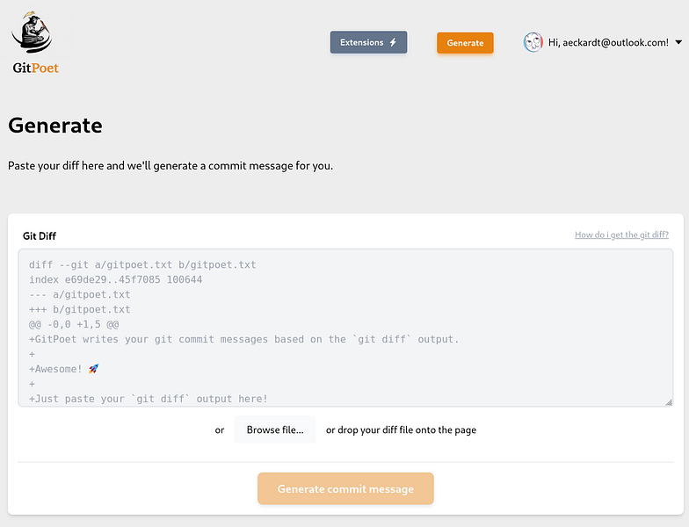689x527 pixels.
Task: Click the Browse file... button
Action: click(275, 430)
